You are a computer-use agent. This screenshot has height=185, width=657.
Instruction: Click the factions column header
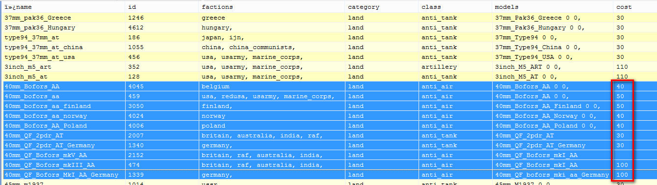(272, 7)
